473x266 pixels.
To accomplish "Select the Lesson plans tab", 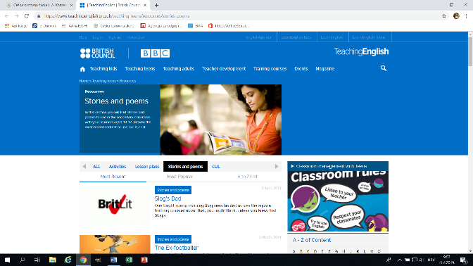I will [147, 167].
